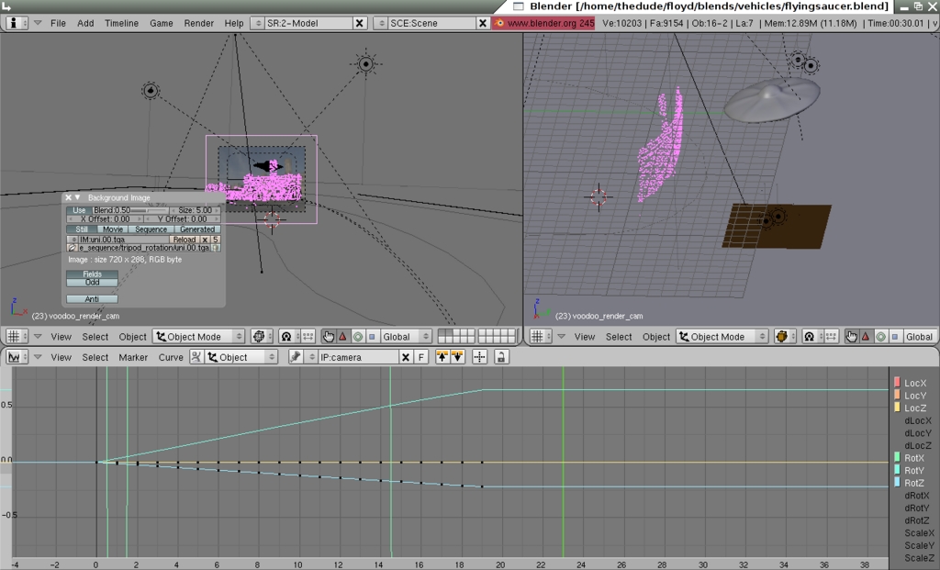The width and height of the screenshot is (940, 570).
Task: Click the copy-to-buffer arrow icon in IPO header
Action: click(x=442, y=357)
